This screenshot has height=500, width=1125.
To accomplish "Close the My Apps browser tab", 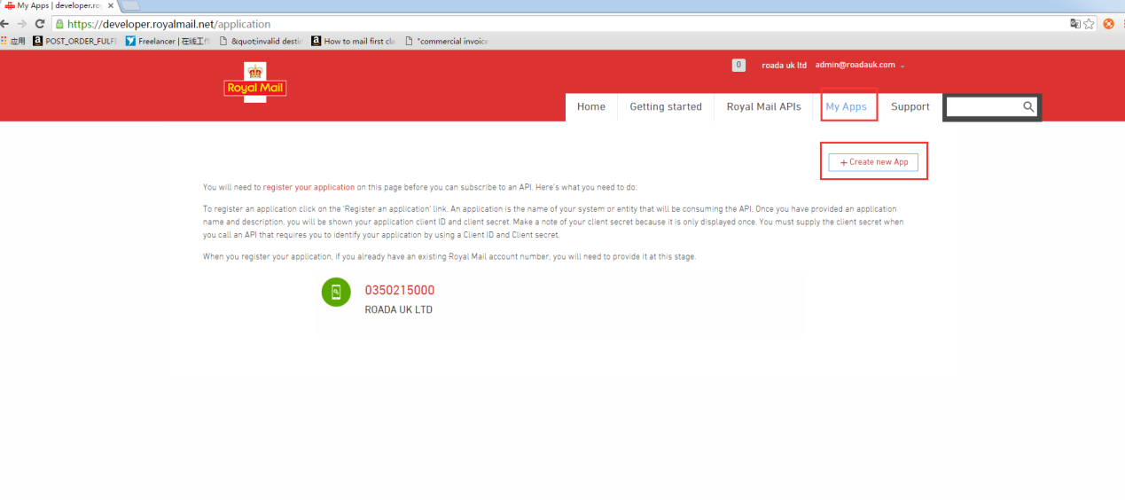I will pyautogui.click(x=111, y=5).
